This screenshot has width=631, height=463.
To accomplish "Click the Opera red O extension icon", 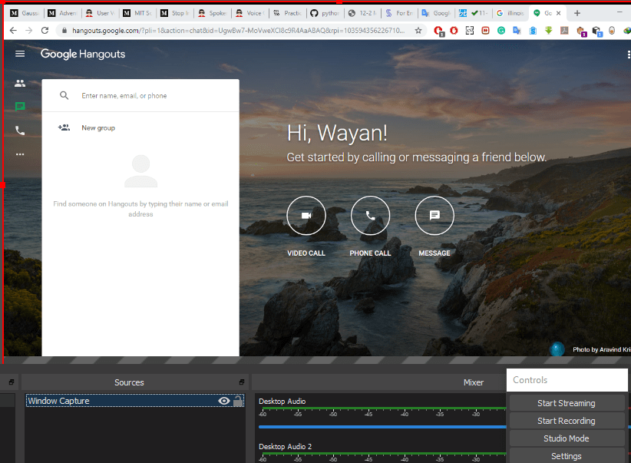I will pyautogui.click(x=454, y=30).
